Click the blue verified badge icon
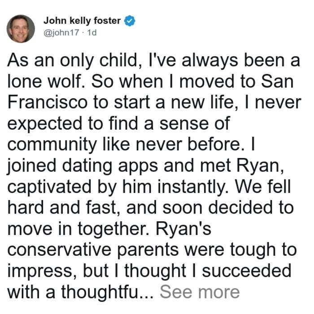The width and height of the screenshot is (314, 314). coord(130,21)
